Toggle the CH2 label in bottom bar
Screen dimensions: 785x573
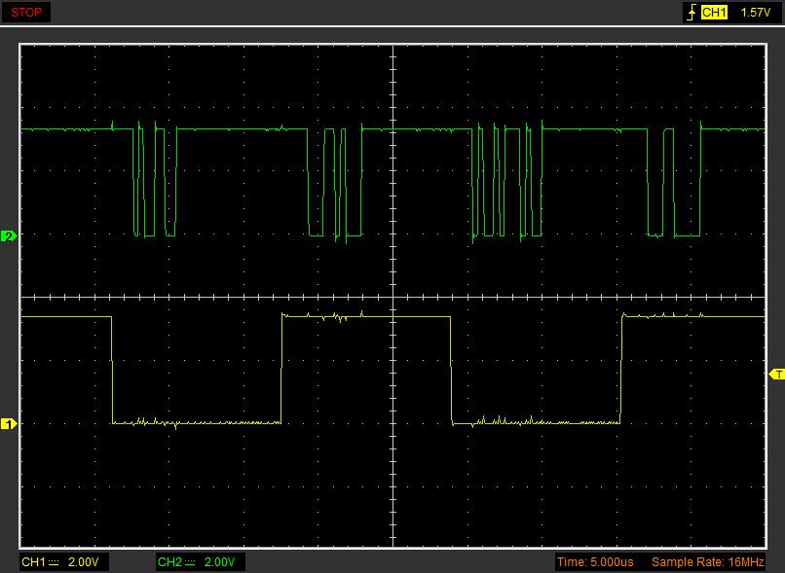tap(169, 562)
